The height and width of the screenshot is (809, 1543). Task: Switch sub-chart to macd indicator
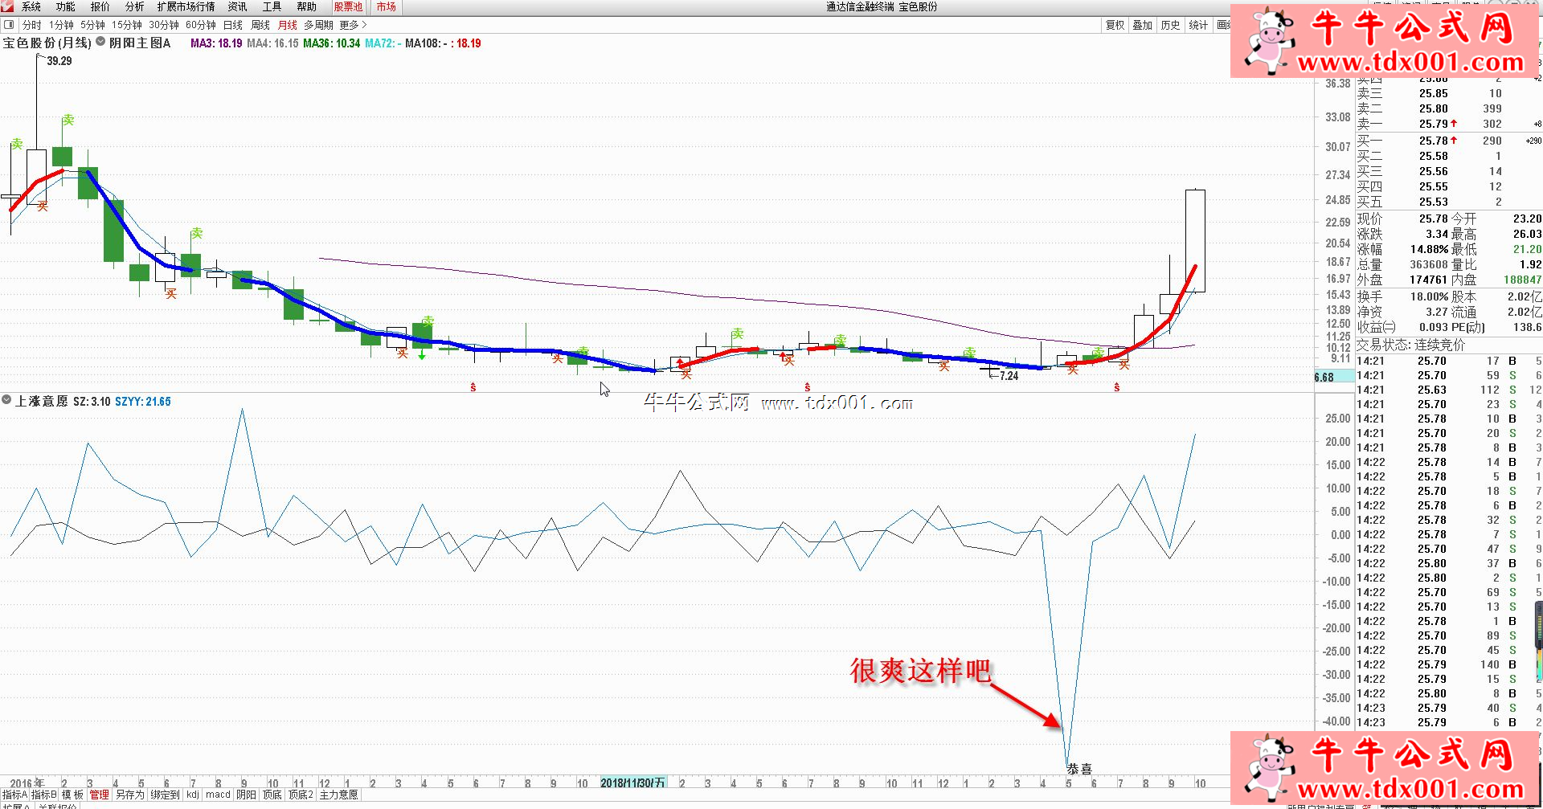coord(218,795)
